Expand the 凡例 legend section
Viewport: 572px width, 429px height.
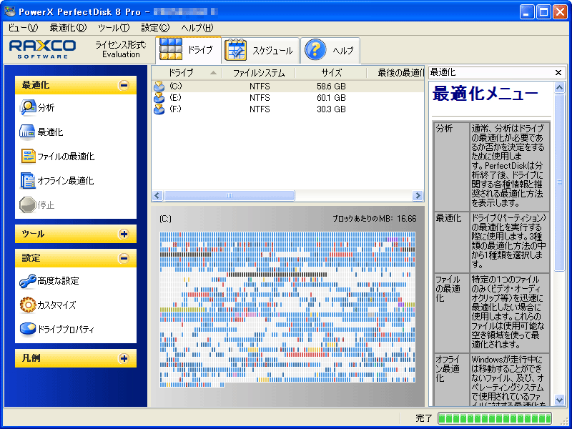(x=124, y=359)
